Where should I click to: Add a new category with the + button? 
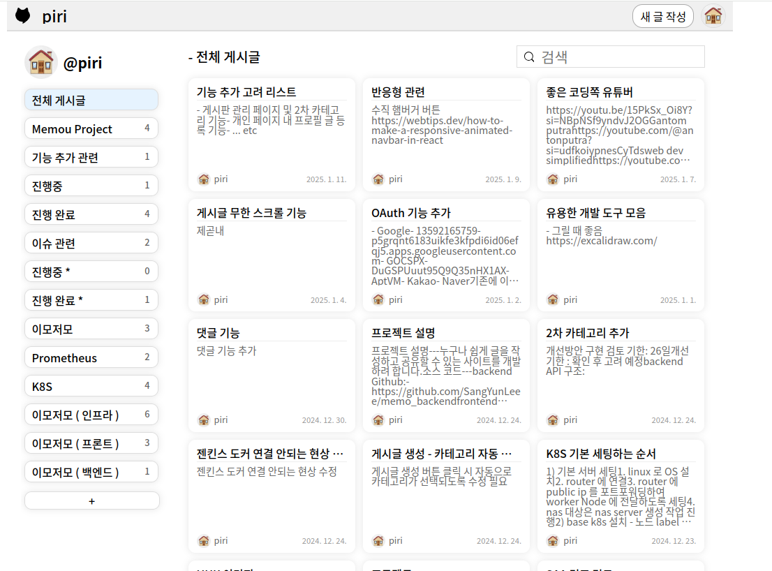91,500
